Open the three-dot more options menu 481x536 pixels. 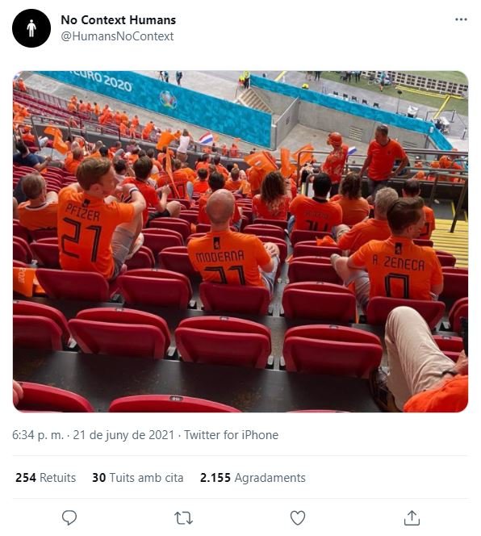tap(461, 19)
